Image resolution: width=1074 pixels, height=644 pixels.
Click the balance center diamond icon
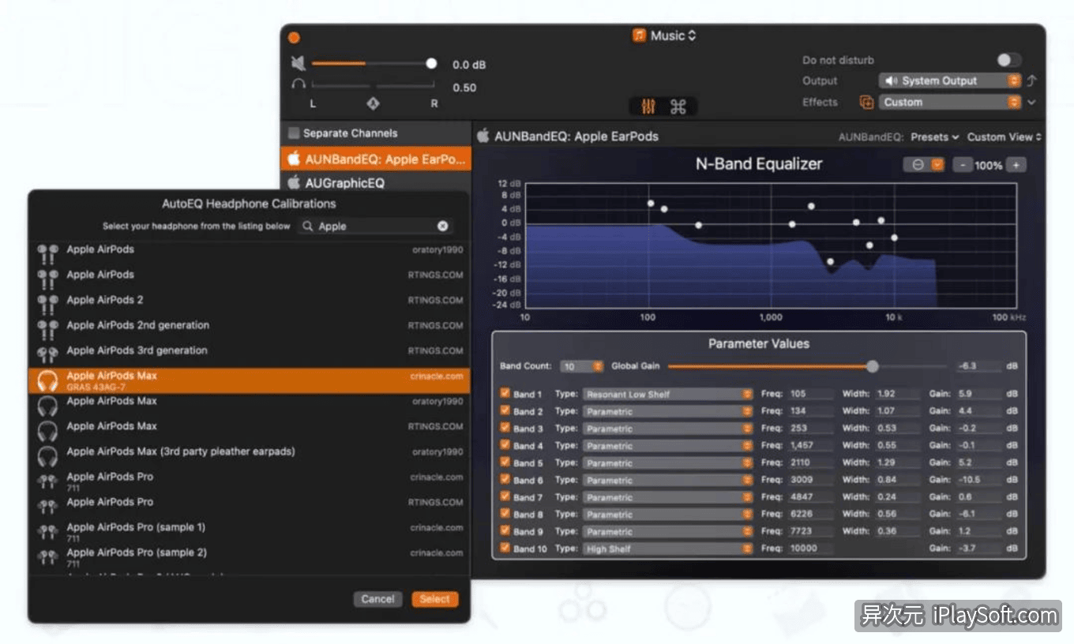(x=373, y=103)
